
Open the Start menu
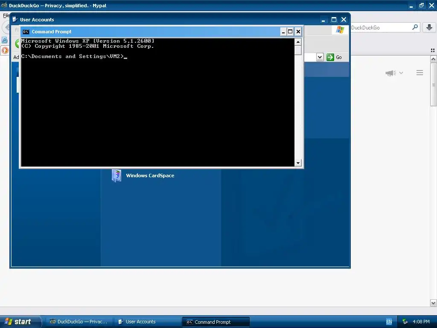[x=20, y=322]
